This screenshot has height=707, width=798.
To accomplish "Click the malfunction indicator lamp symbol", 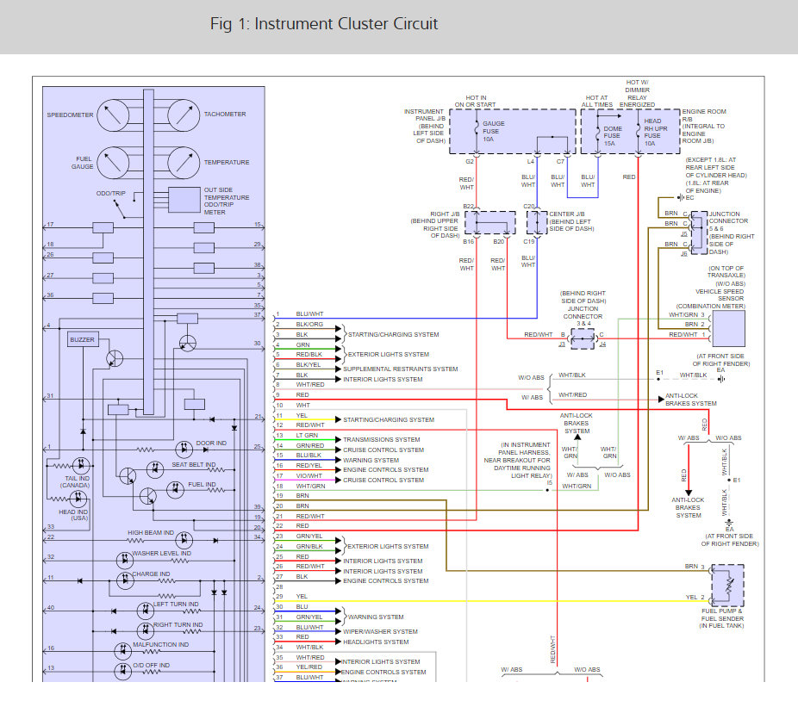I will point(122,650).
